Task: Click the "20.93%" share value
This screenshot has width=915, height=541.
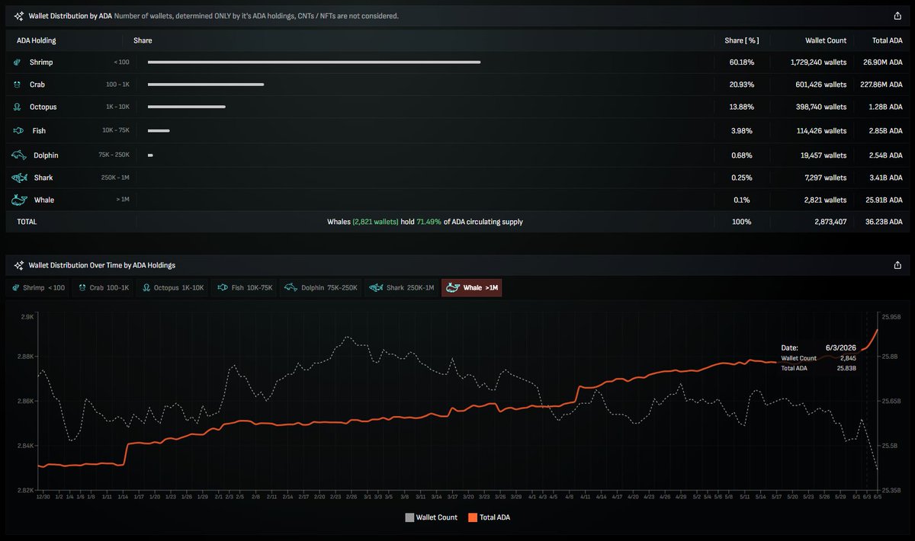Action: tap(741, 85)
